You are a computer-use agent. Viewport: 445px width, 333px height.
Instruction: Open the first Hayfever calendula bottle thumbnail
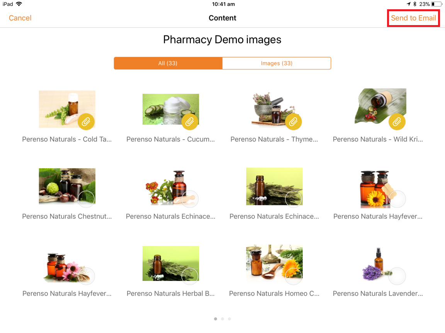377,189
